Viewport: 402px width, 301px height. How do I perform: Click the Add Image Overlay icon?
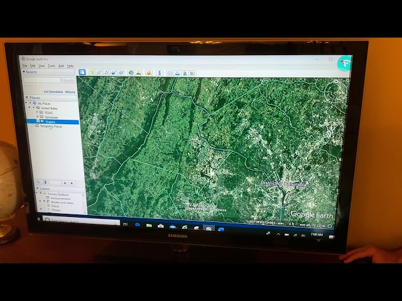pos(114,73)
